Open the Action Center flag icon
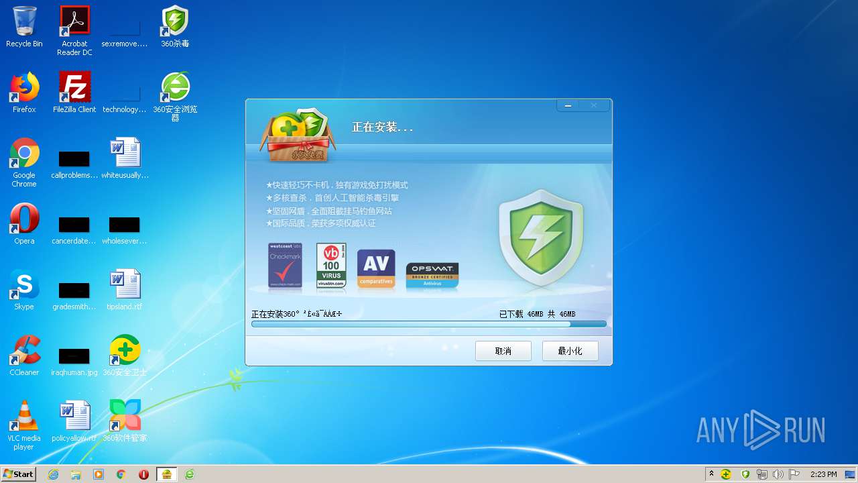Screen dimensions: 858x483 [x=795, y=474]
